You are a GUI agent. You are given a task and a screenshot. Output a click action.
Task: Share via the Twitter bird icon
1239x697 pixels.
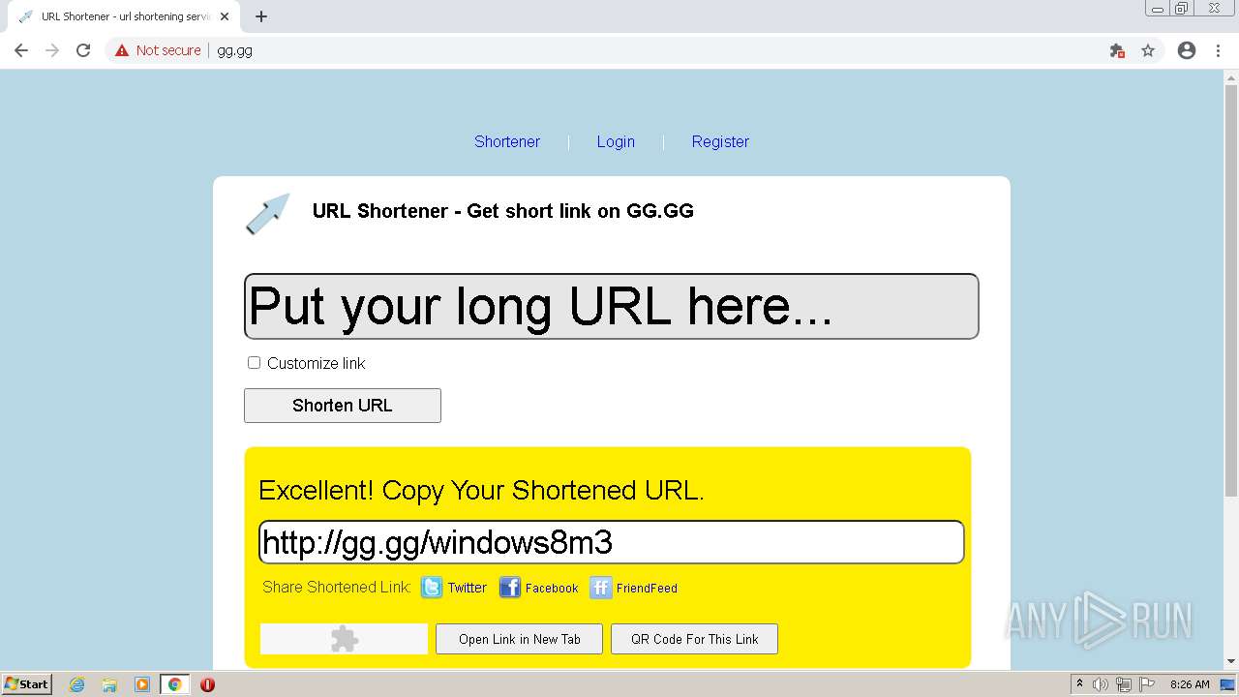(x=432, y=588)
